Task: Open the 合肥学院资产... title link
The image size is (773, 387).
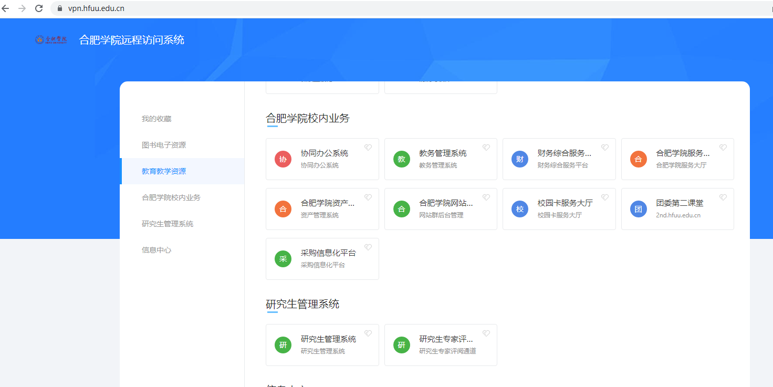Action: pos(328,203)
